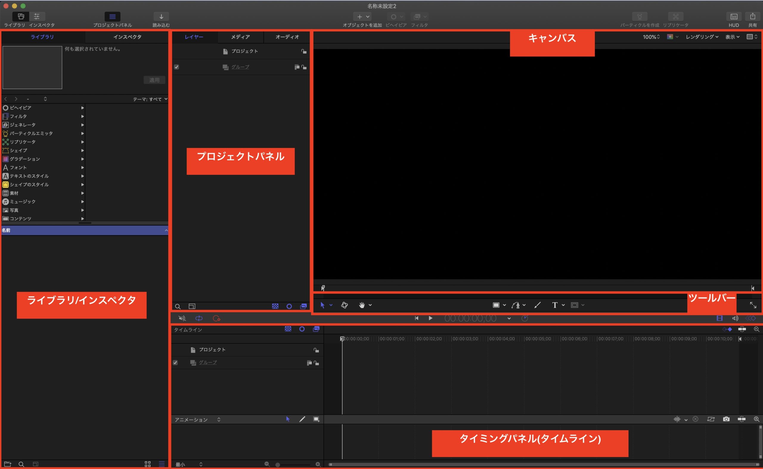Select the Paint Stroke brush tool

[537, 305]
